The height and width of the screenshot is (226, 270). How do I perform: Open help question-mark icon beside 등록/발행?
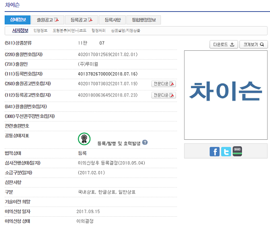145,143
